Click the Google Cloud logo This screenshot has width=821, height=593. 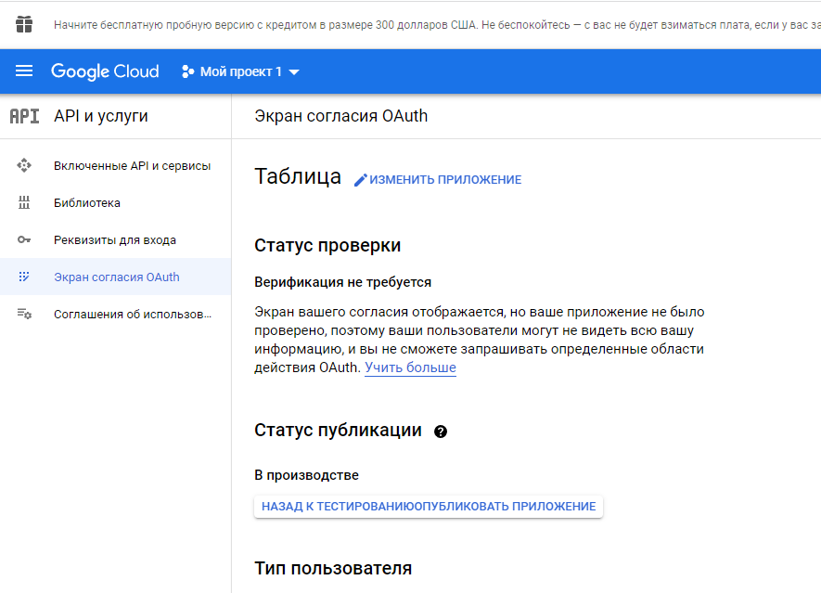click(x=105, y=71)
